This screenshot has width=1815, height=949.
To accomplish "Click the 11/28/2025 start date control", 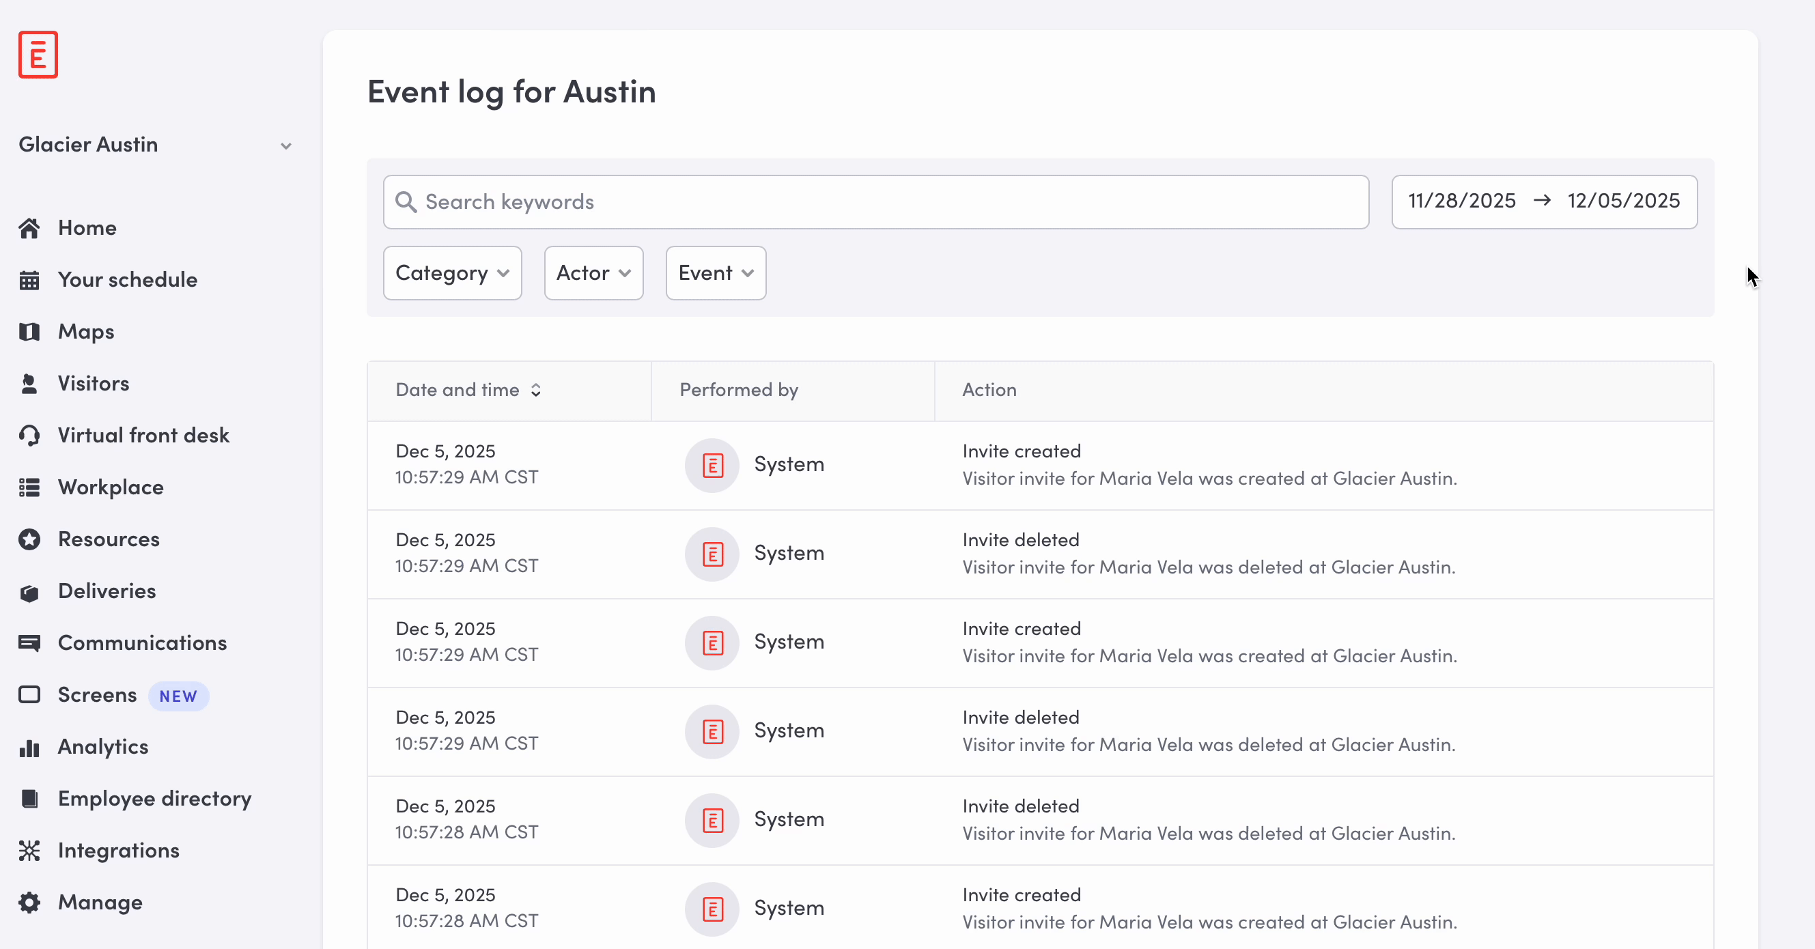I will pyautogui.click(x=1461, y=201).
